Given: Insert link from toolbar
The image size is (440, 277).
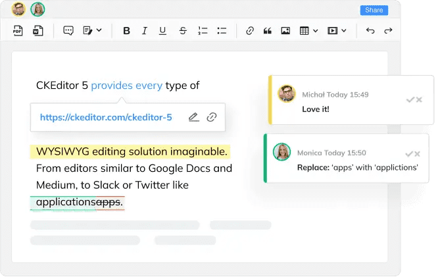Looking at the screenshot, I should (250, 30).
